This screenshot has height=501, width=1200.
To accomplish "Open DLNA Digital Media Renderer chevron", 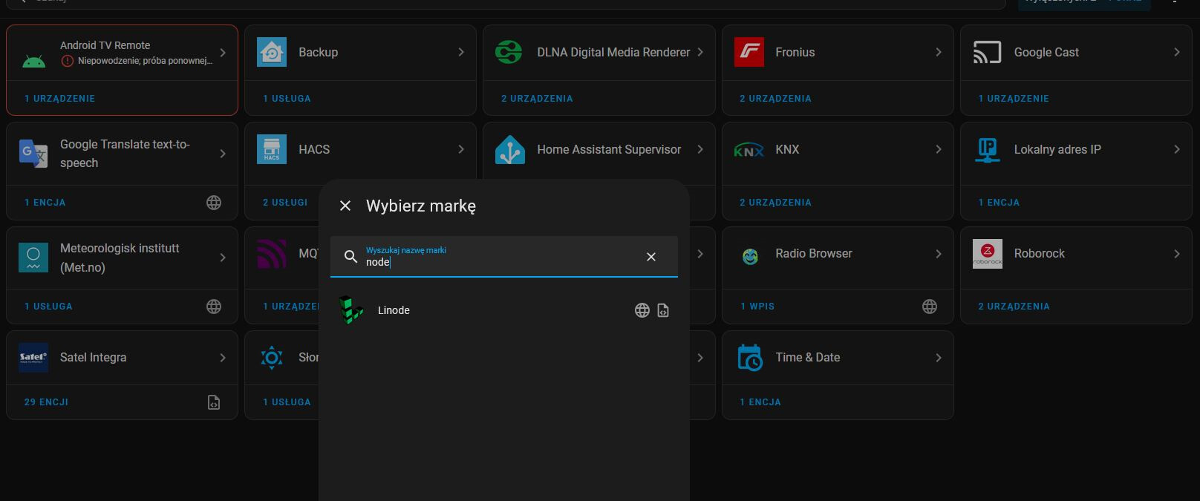I will coord(700,52).
